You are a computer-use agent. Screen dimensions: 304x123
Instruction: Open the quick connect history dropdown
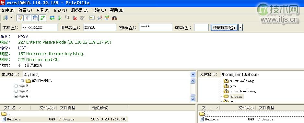(x=240, y=27)
